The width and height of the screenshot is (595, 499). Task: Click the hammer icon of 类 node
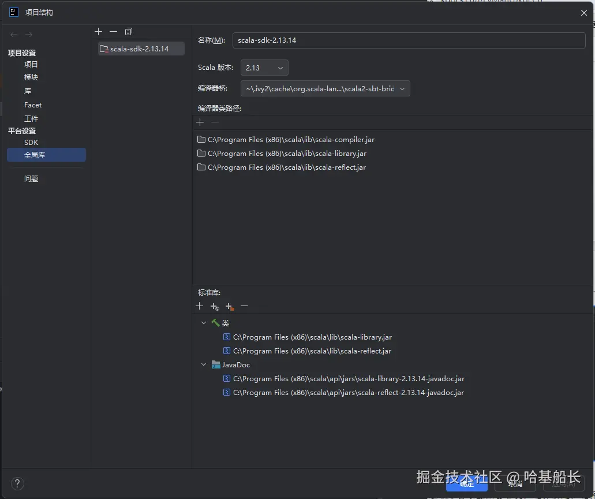pyautogui.click(x=215, y=323)
